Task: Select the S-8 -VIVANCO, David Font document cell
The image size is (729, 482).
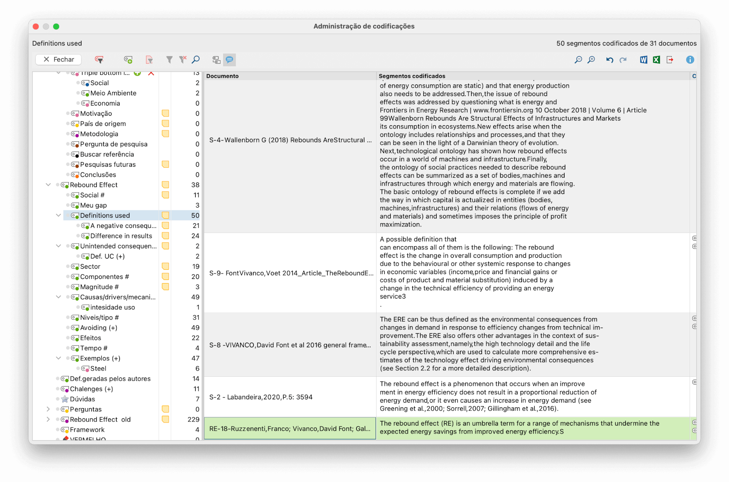Action: [290, 345]
